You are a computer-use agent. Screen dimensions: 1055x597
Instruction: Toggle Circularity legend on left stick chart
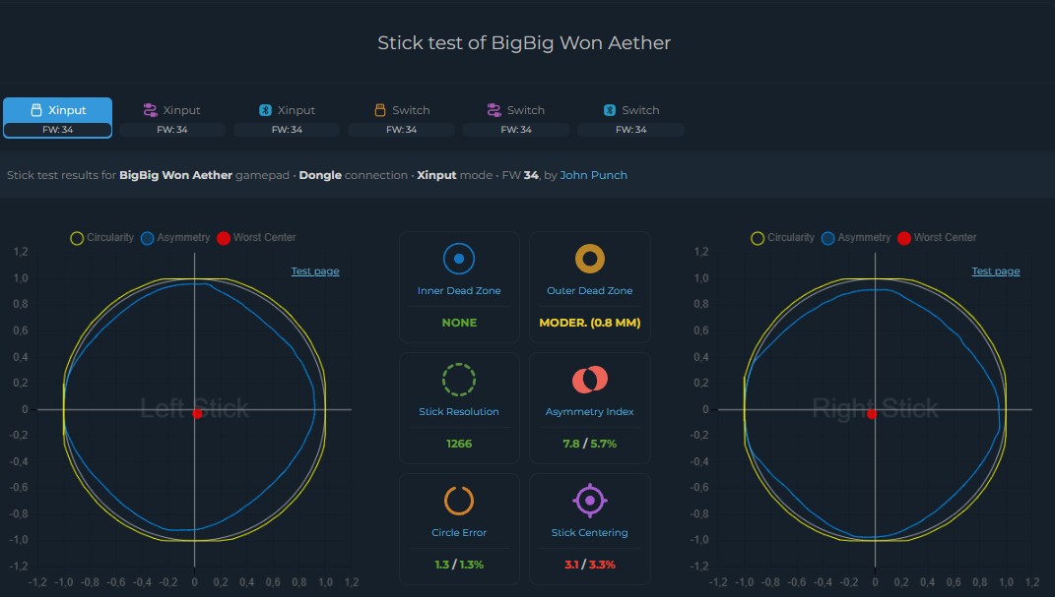pyautogui.click(x=102, y=238)
